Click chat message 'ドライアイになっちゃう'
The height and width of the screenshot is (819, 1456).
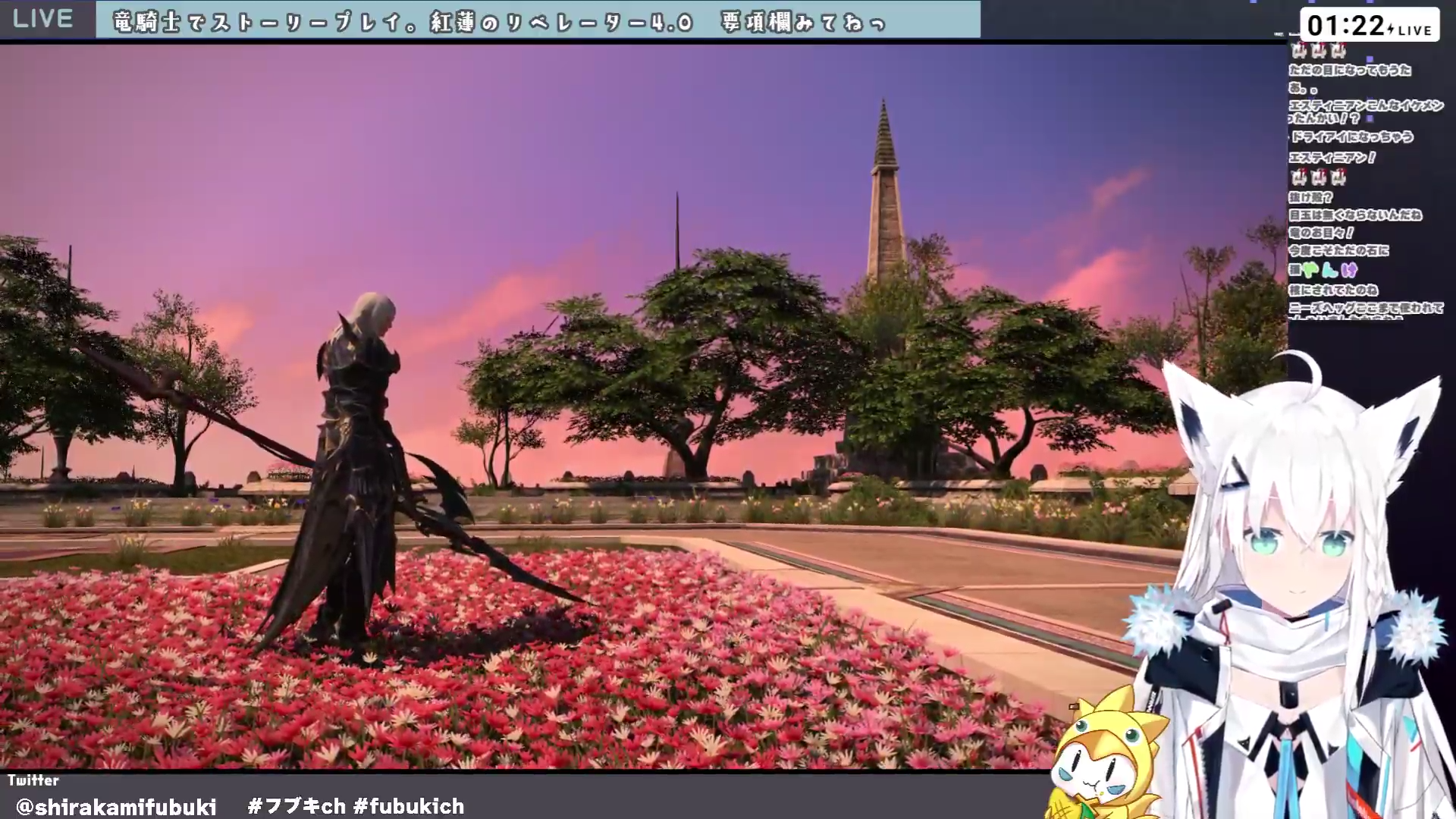1352,136
